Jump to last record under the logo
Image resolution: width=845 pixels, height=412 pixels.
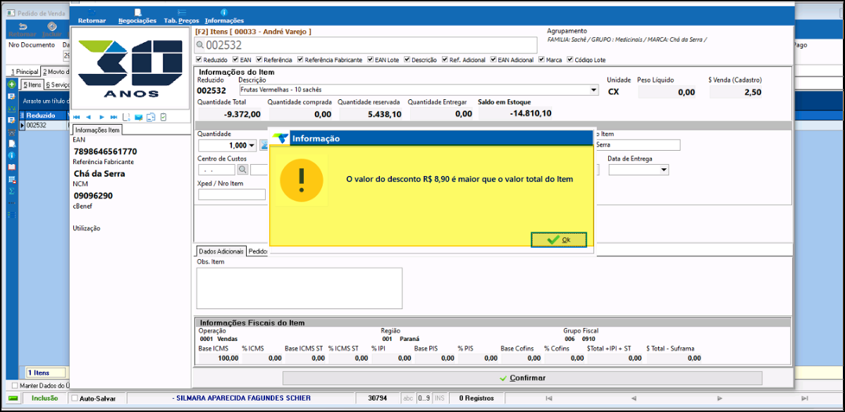coord(113,117)
